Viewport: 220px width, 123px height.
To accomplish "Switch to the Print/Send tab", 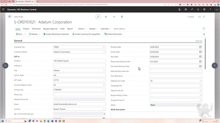I will tap(36, 29).
